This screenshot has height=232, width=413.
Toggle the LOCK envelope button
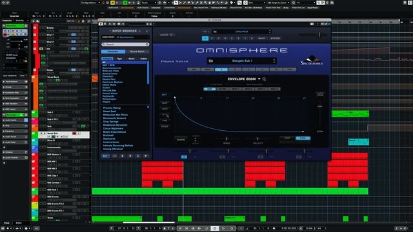click(165, 109)
